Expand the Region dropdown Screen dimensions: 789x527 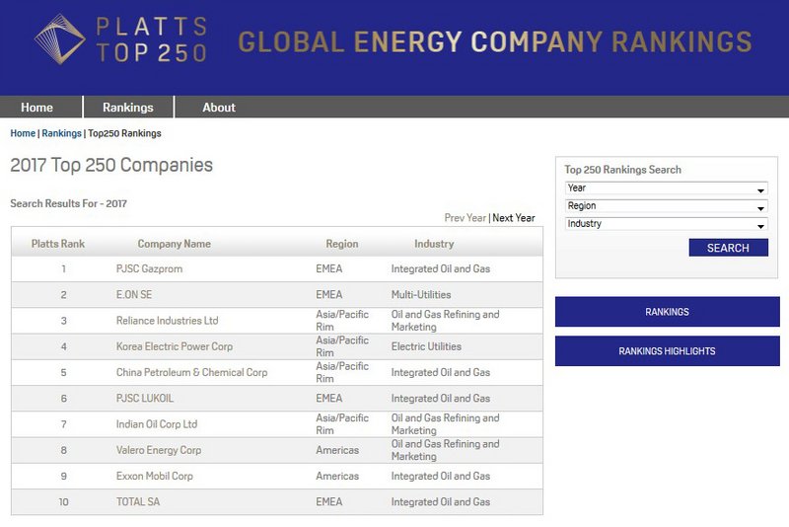point(666,206)
